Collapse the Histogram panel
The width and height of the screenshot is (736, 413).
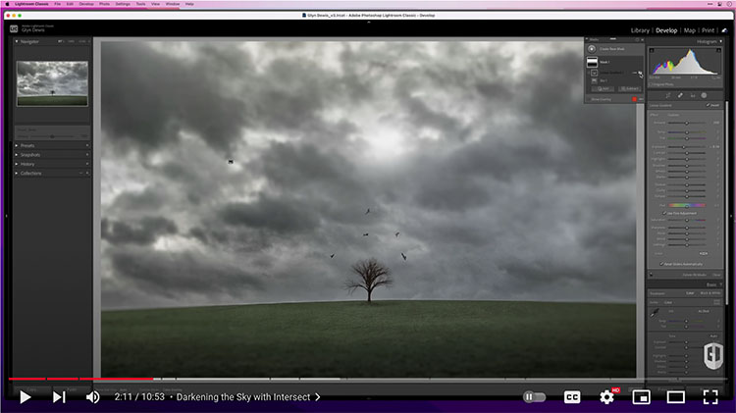point(721,42)
